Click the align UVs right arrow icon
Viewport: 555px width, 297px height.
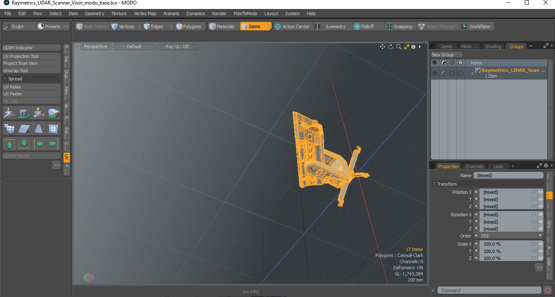click(x=53, y=144)
